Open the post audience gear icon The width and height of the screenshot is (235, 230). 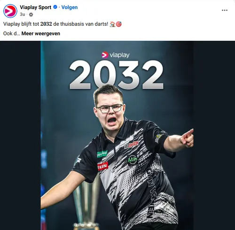pyautogui.click(x=31, y=15)
